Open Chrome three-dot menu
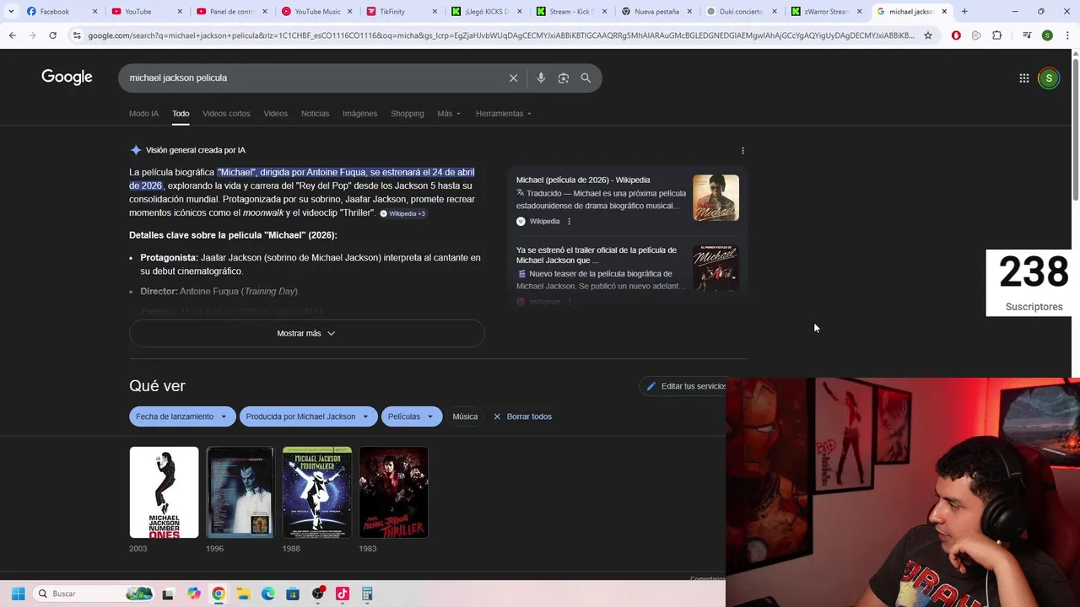The image size is (1080, 607). [1067, 35]
